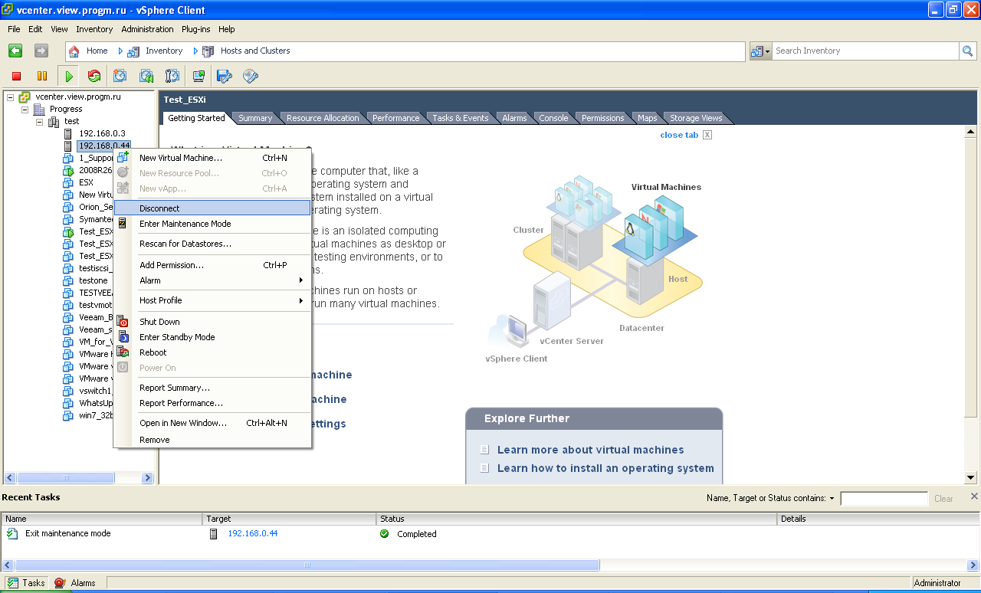Close the Recent Tasks panel
981x593 pixels.
click(x=975, y=496)
